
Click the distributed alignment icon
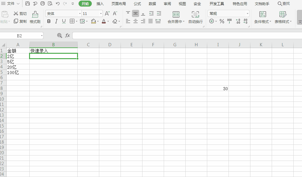point(158,21)
